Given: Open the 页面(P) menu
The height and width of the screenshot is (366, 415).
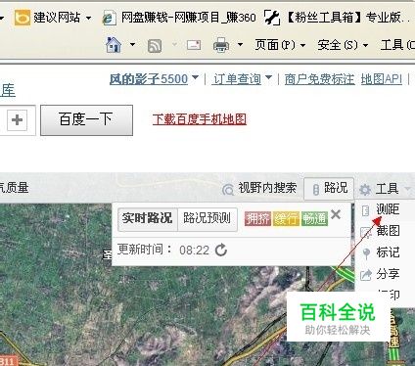Looking at the screenshot, I should click(x=280, y=45).
